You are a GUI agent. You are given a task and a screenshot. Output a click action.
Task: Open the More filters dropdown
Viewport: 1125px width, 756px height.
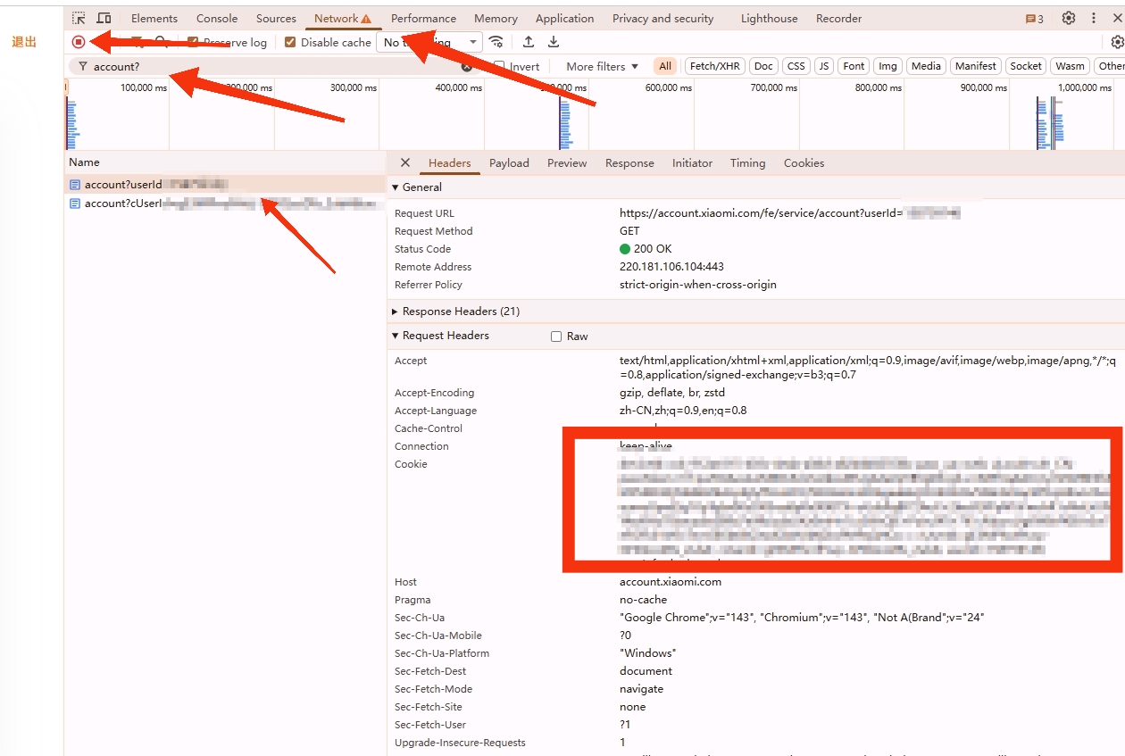(x=602, y=66)
